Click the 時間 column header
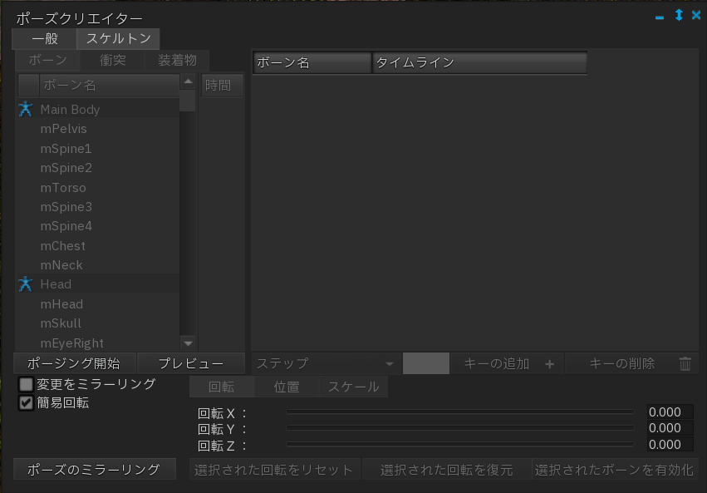Screen dimensions: 707x493 [222, 85]
